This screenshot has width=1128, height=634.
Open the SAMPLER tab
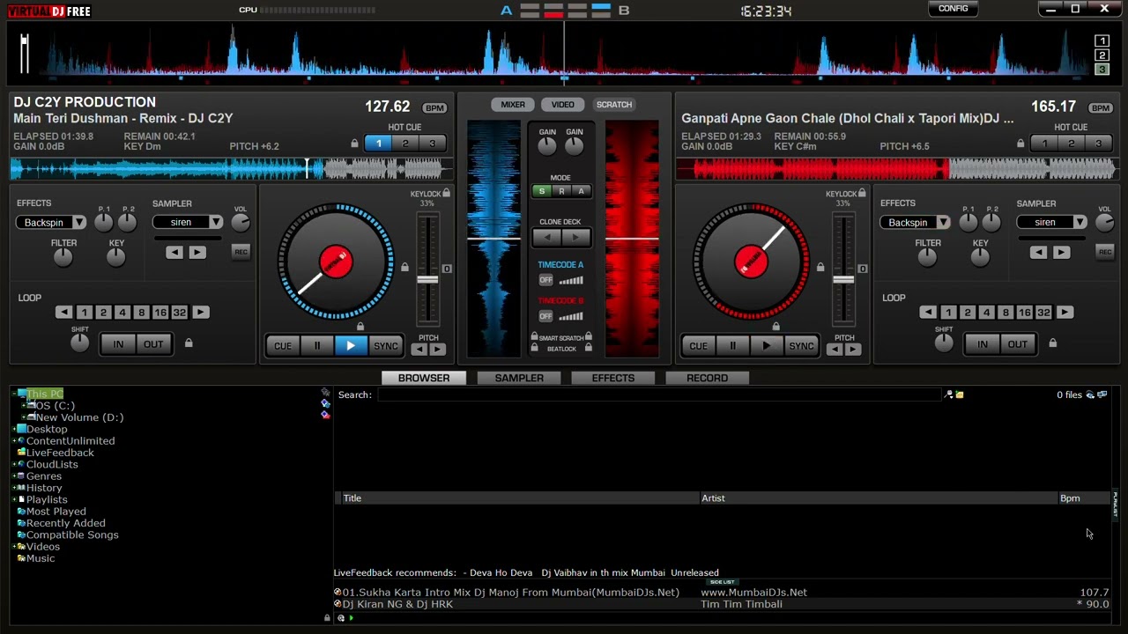(x=519, y=378)
